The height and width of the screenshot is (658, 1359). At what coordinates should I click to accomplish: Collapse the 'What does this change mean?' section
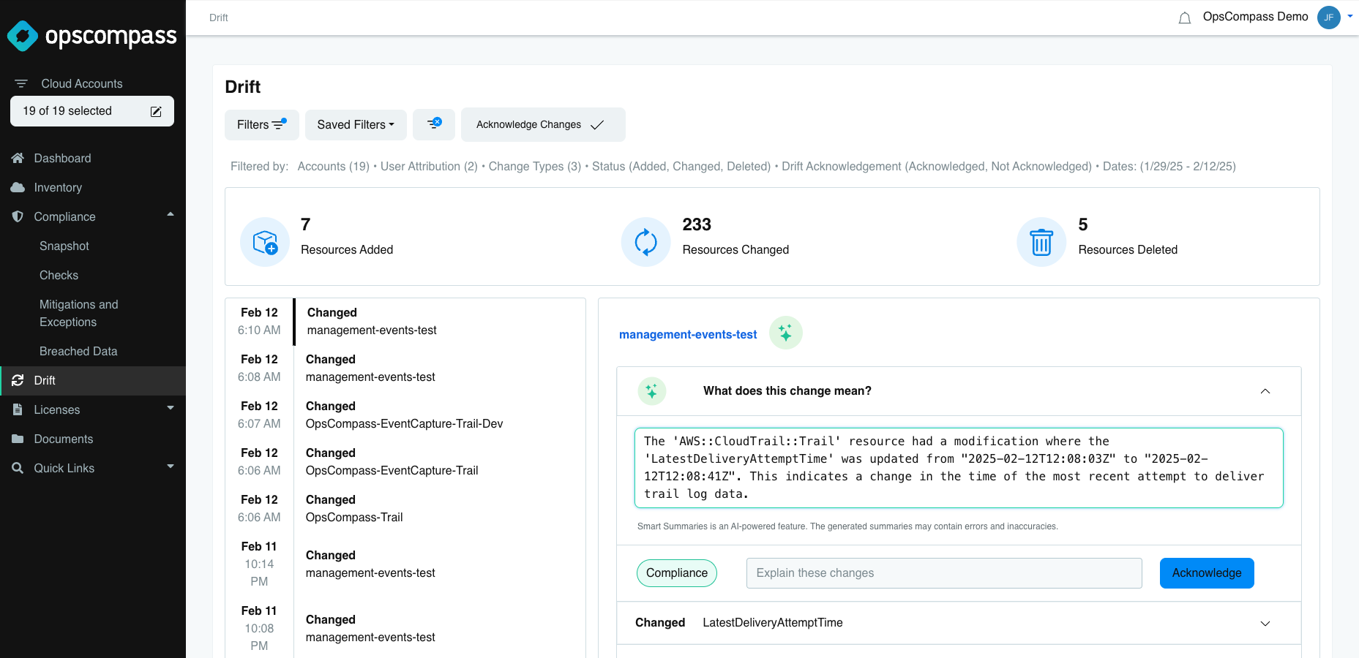click(1265, 391)
